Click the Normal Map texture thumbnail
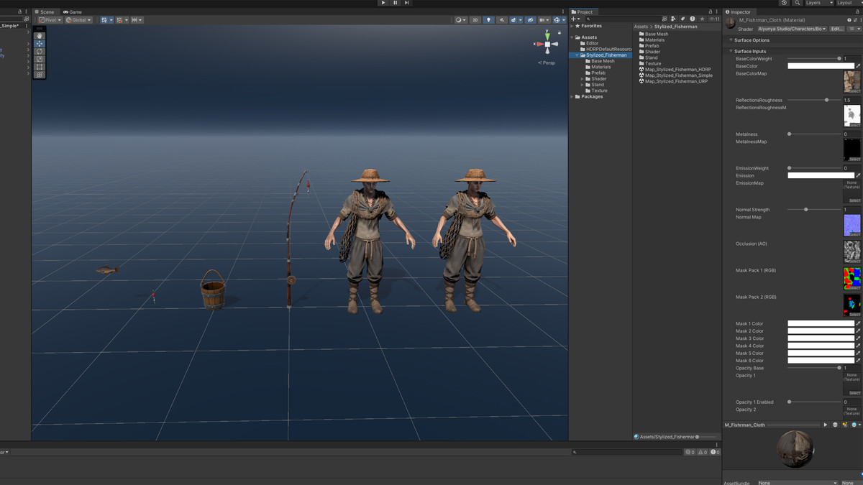 point(851,225)
